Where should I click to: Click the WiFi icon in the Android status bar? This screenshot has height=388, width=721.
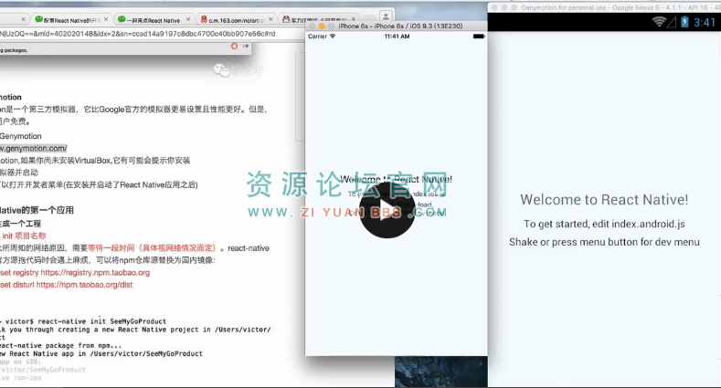(660, 22)
